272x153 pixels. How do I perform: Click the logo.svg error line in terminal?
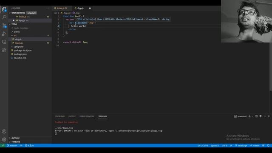pyautogui.click(x=109, y=130)
